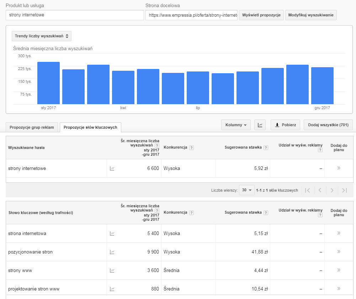Open help for Sugerowana stawka in top table
The width and height of the screenshot is (356, 299).
[x=266, y=148]
